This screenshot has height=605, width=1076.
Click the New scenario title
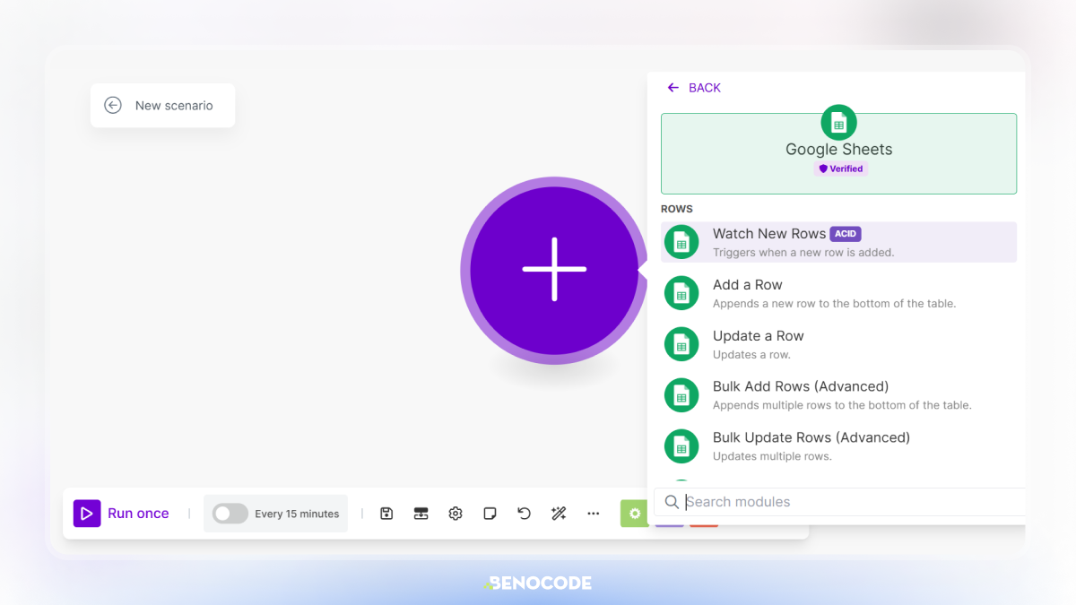tap(174, 106)
